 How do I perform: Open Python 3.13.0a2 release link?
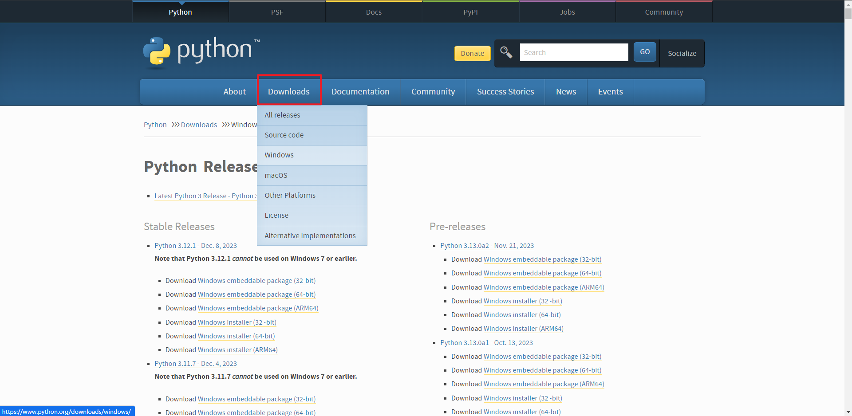(487, 246)
